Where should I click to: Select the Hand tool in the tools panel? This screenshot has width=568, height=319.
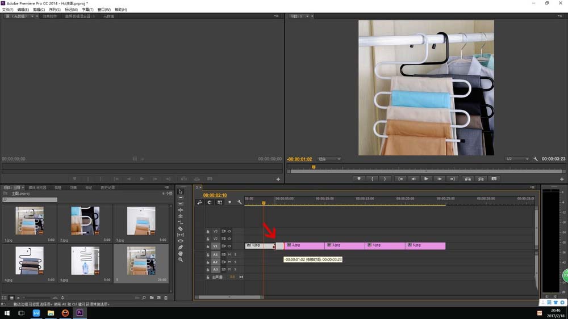point(181,253)
